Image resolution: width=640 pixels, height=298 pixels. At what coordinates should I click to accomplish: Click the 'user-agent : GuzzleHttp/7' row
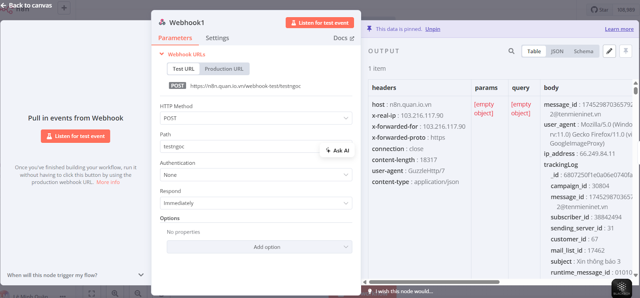tap(408, 171)
